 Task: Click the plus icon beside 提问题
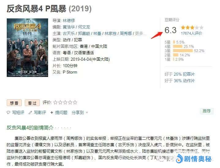click(x=52, y=113)
